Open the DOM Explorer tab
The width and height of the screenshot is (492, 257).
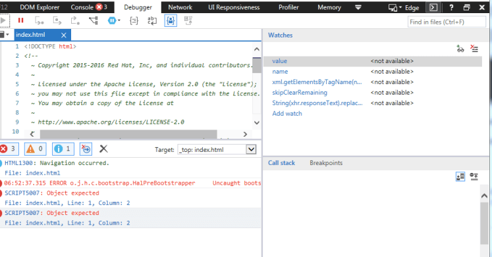tap(40, 7)
